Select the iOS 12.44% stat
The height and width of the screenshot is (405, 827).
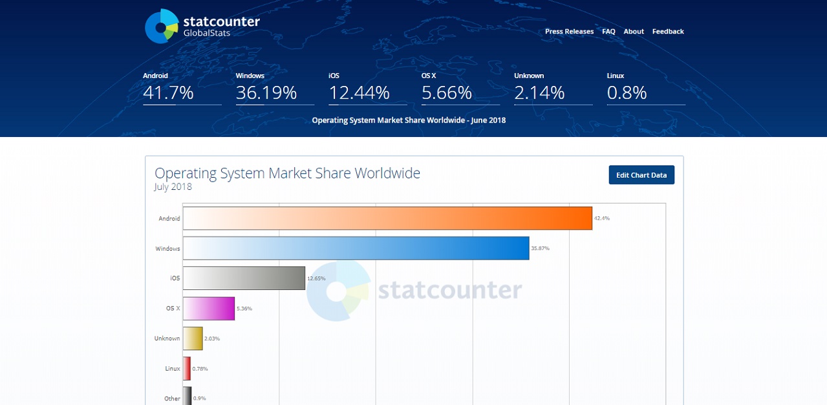[367, 88]
